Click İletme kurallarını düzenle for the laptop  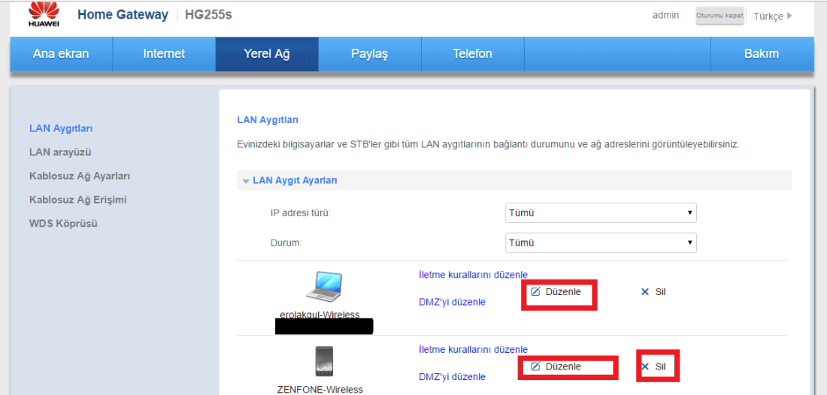point(473,275)
